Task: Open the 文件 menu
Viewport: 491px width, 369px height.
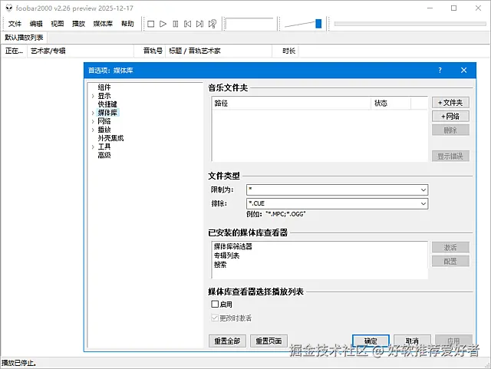Action: 15,24
